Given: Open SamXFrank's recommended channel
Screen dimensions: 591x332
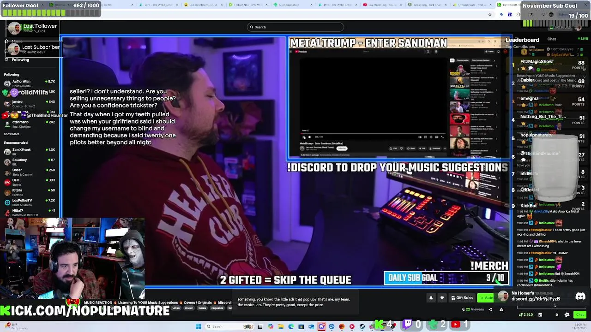Looking at the screenshot, I should (x=30, y=151).
